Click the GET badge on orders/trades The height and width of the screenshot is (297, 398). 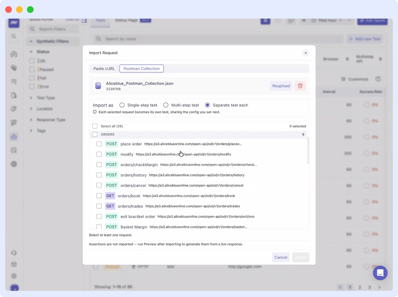(x=110, y=206)
